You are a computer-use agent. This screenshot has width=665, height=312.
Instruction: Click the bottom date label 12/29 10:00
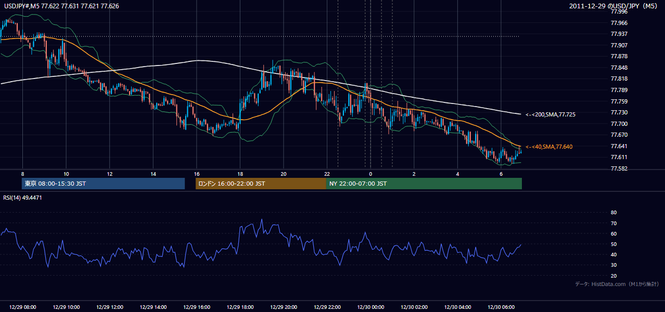click(x=66, y=307)
